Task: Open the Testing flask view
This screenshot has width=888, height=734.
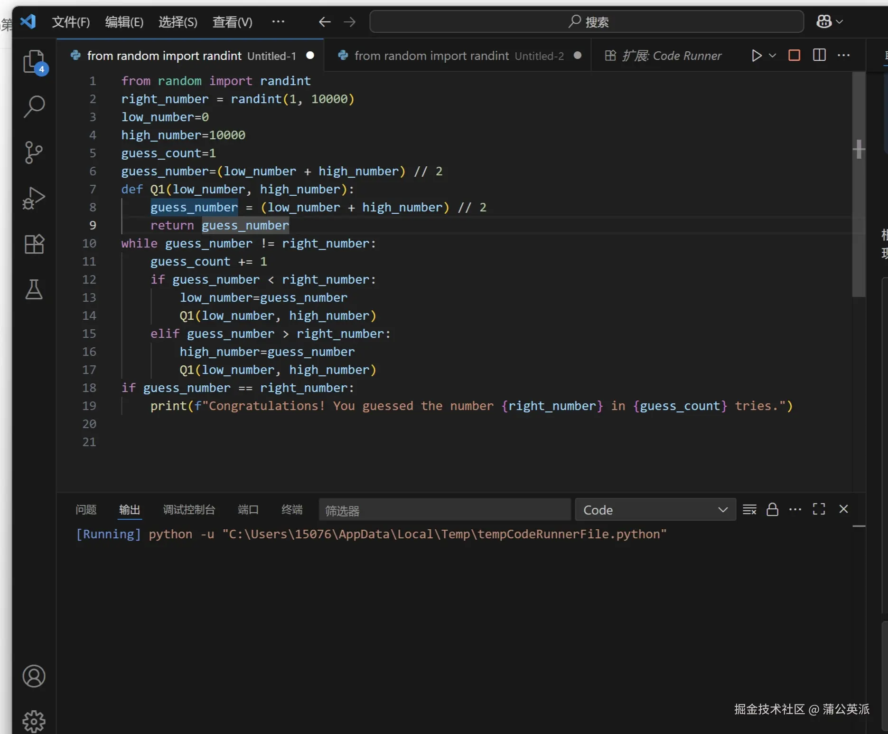Action: (34, 289)
